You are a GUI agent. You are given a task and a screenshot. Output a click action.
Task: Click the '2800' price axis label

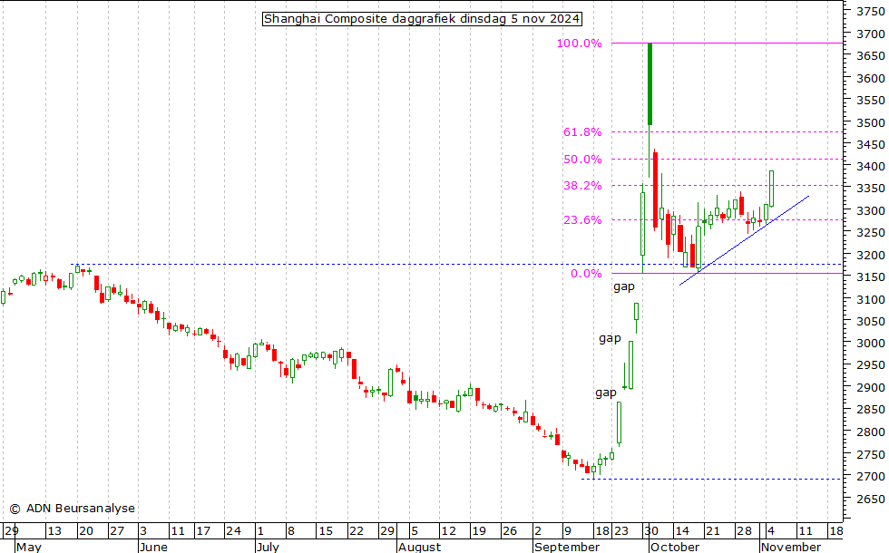point(870,432)
